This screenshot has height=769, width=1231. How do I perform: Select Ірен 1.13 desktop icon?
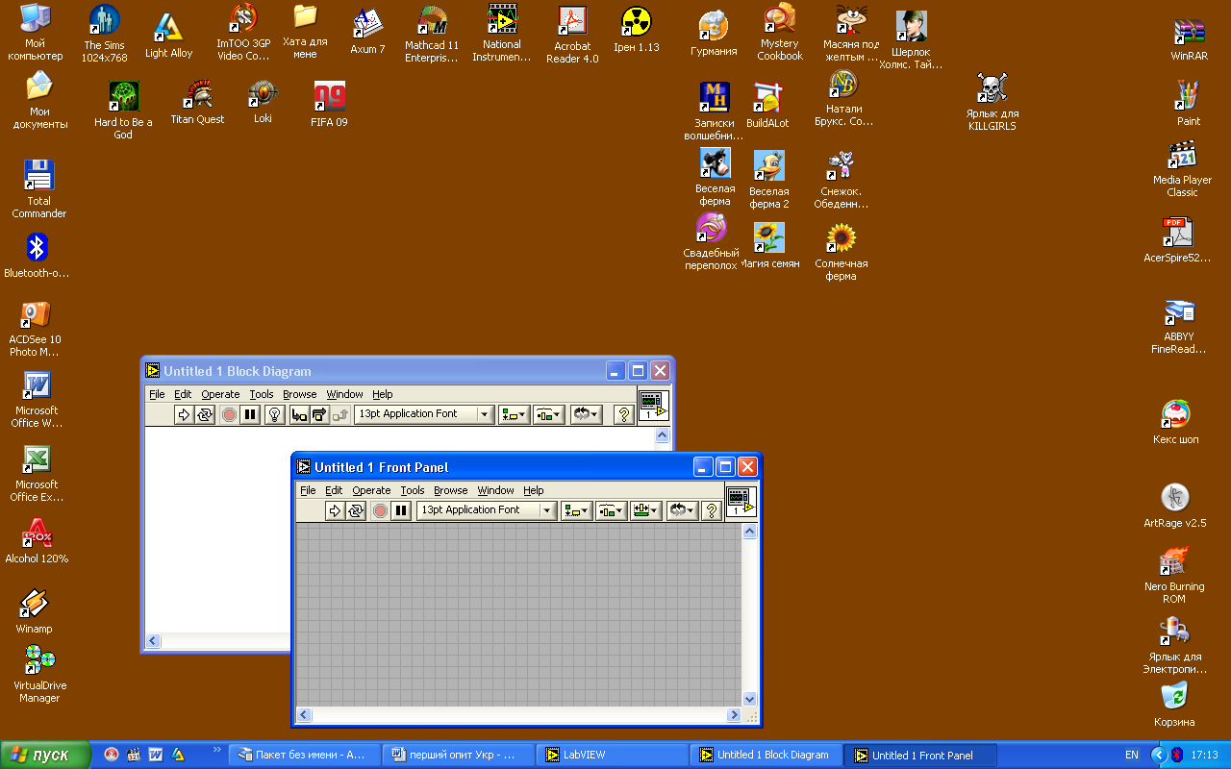tap(637, 29)
